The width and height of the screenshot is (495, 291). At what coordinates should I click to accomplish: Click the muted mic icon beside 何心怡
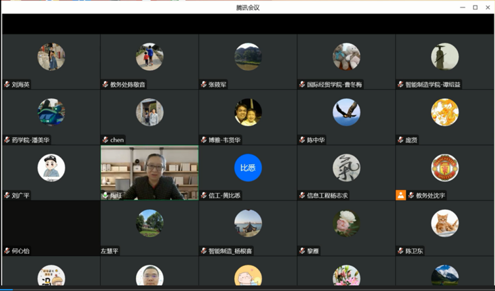(x=7, y=251)
